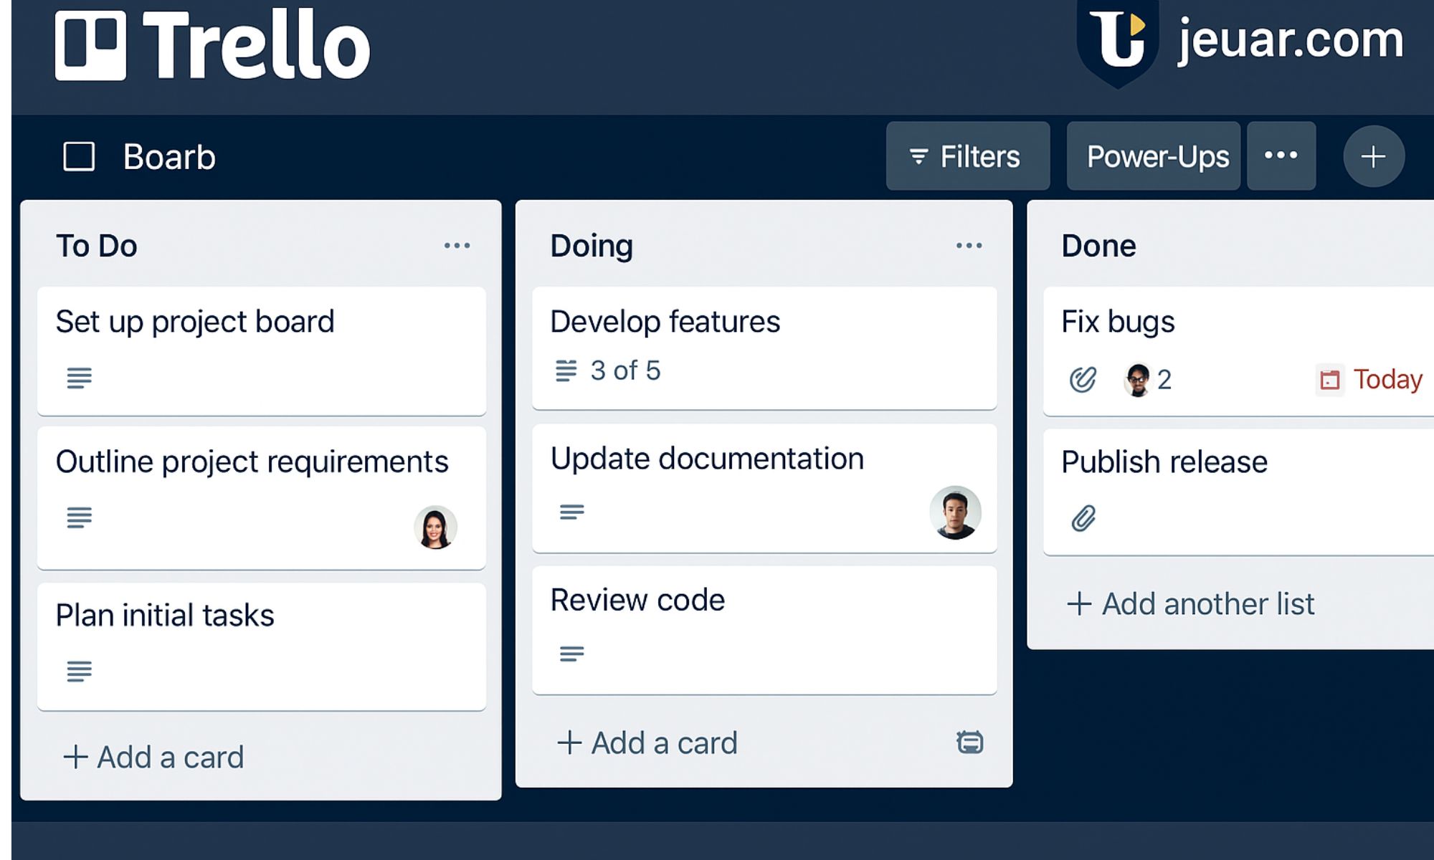The image size is (1434, 860).
Task: Click member avatar on Outline project requirements
Action: click(x=435, y=527)
